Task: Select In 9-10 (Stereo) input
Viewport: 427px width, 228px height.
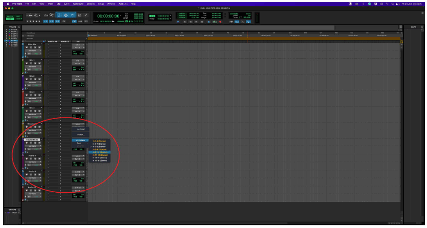Action: pyautogui.click(x=99, y=152)
